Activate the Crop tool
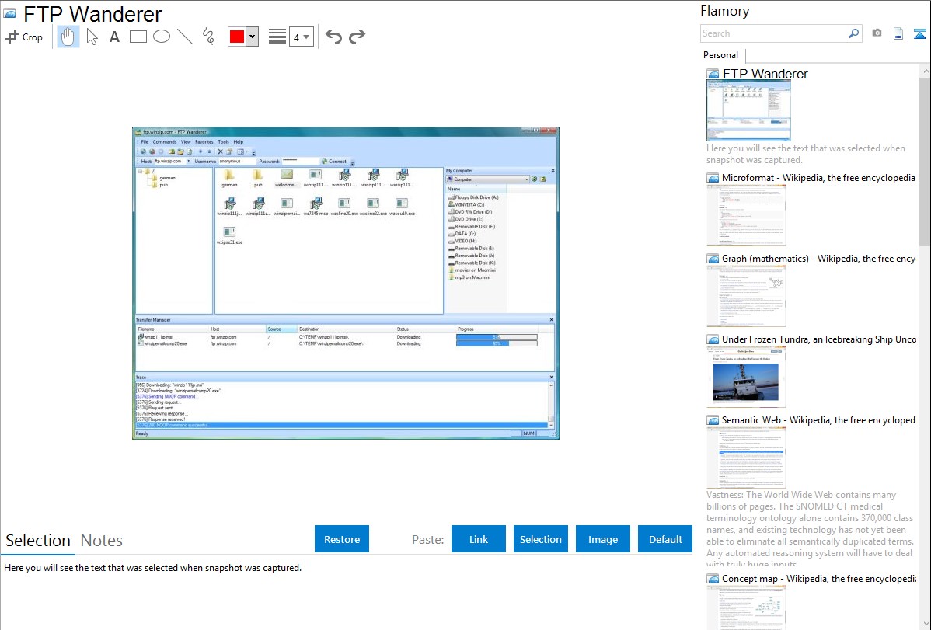931x630 pixels. tap(24, 37)
